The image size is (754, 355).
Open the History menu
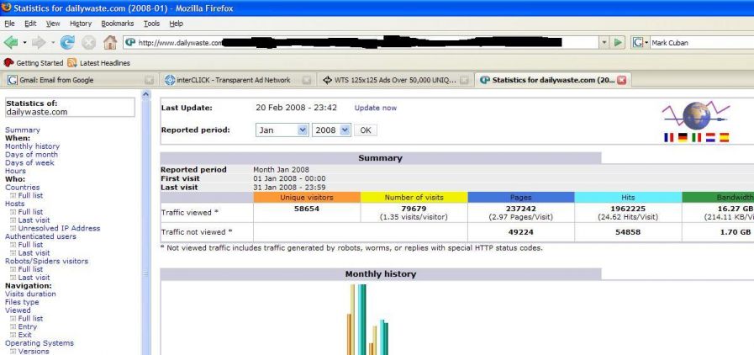(x=81, y=23)
